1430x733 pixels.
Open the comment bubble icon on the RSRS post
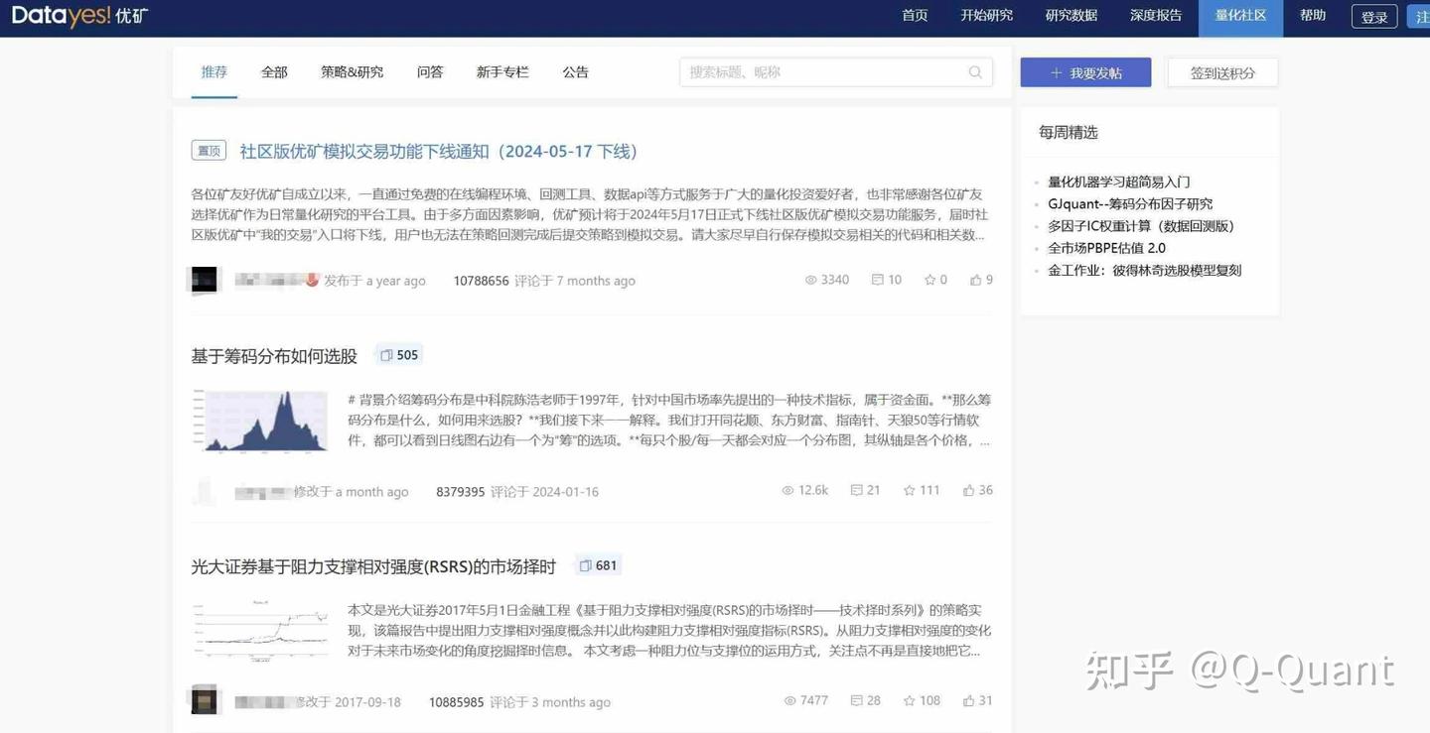click(x=857, y=699)
